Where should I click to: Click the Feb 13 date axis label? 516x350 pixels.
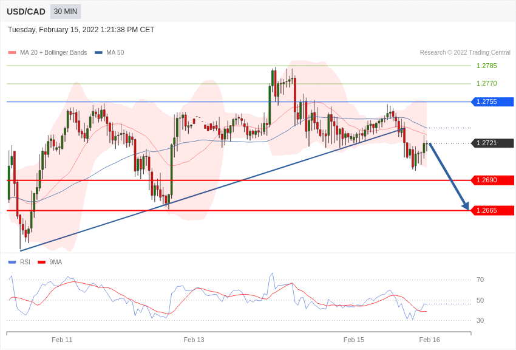194,340
